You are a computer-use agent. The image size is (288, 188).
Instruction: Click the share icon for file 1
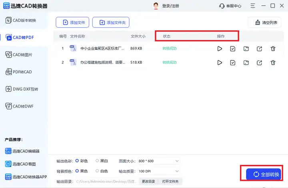click(259, 49)
